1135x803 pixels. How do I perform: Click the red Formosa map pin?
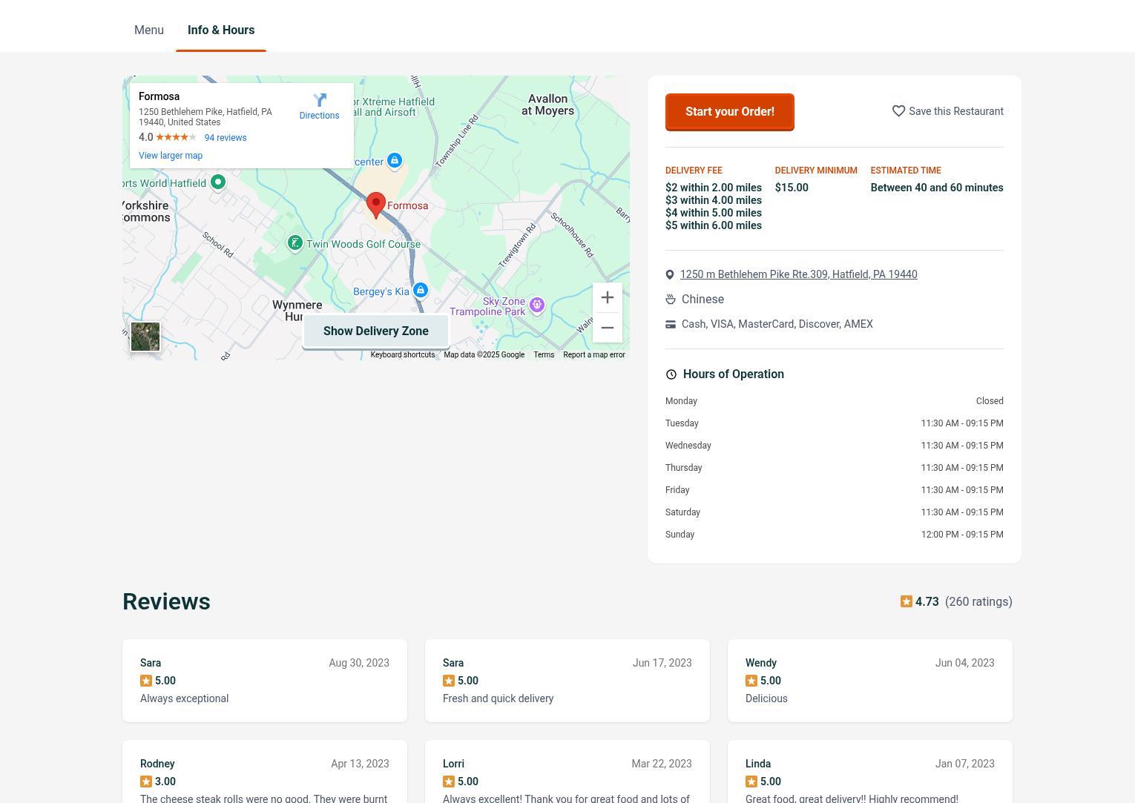pos(376,204)
